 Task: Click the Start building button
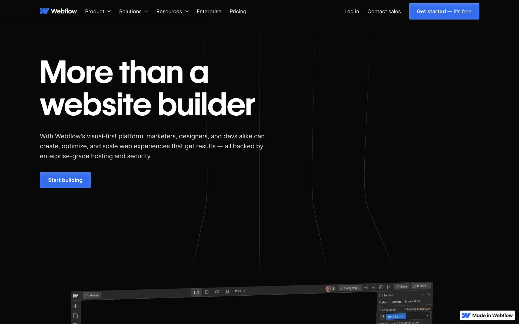tap(65, 180)
